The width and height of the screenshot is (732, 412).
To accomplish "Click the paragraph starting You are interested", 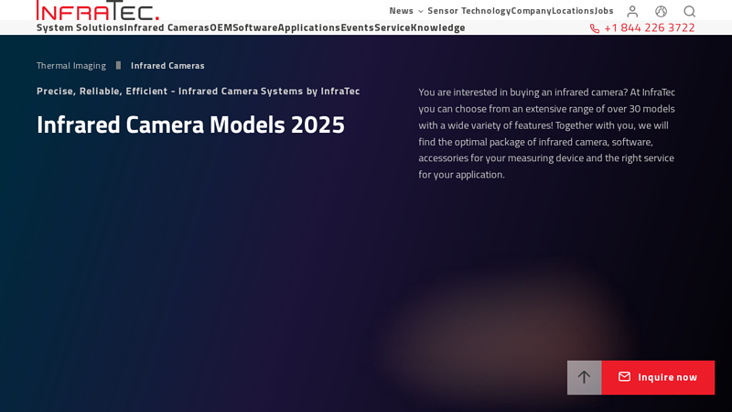I will click(x=546, y=133).
